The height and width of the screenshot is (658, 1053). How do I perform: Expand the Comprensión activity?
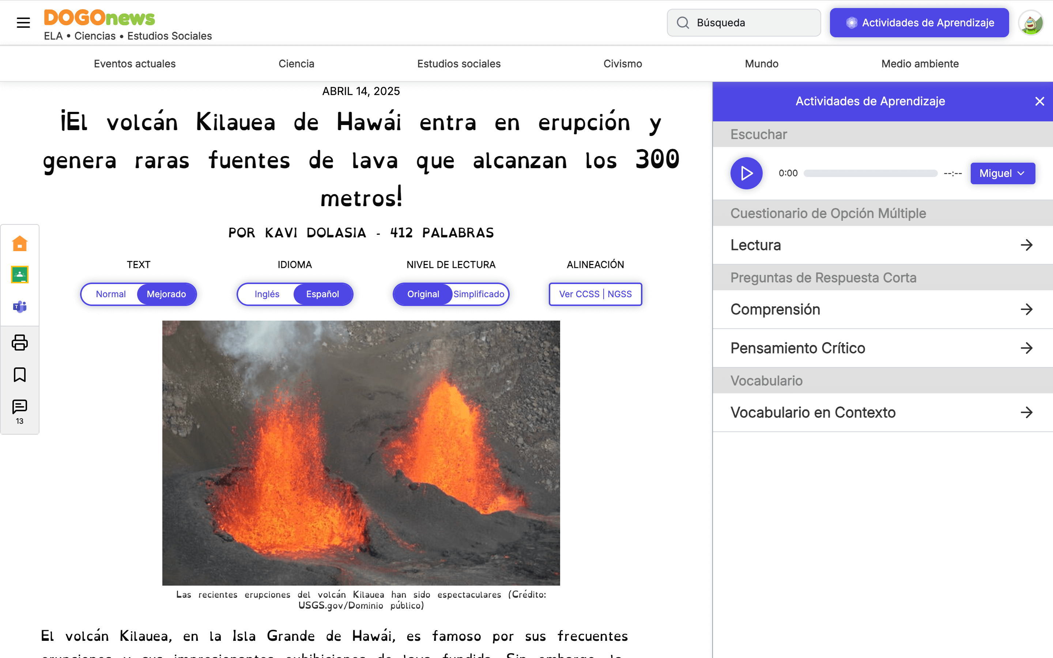[882, 309]
